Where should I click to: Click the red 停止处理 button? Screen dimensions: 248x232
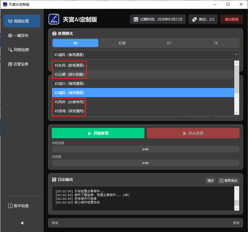point(193,133)
